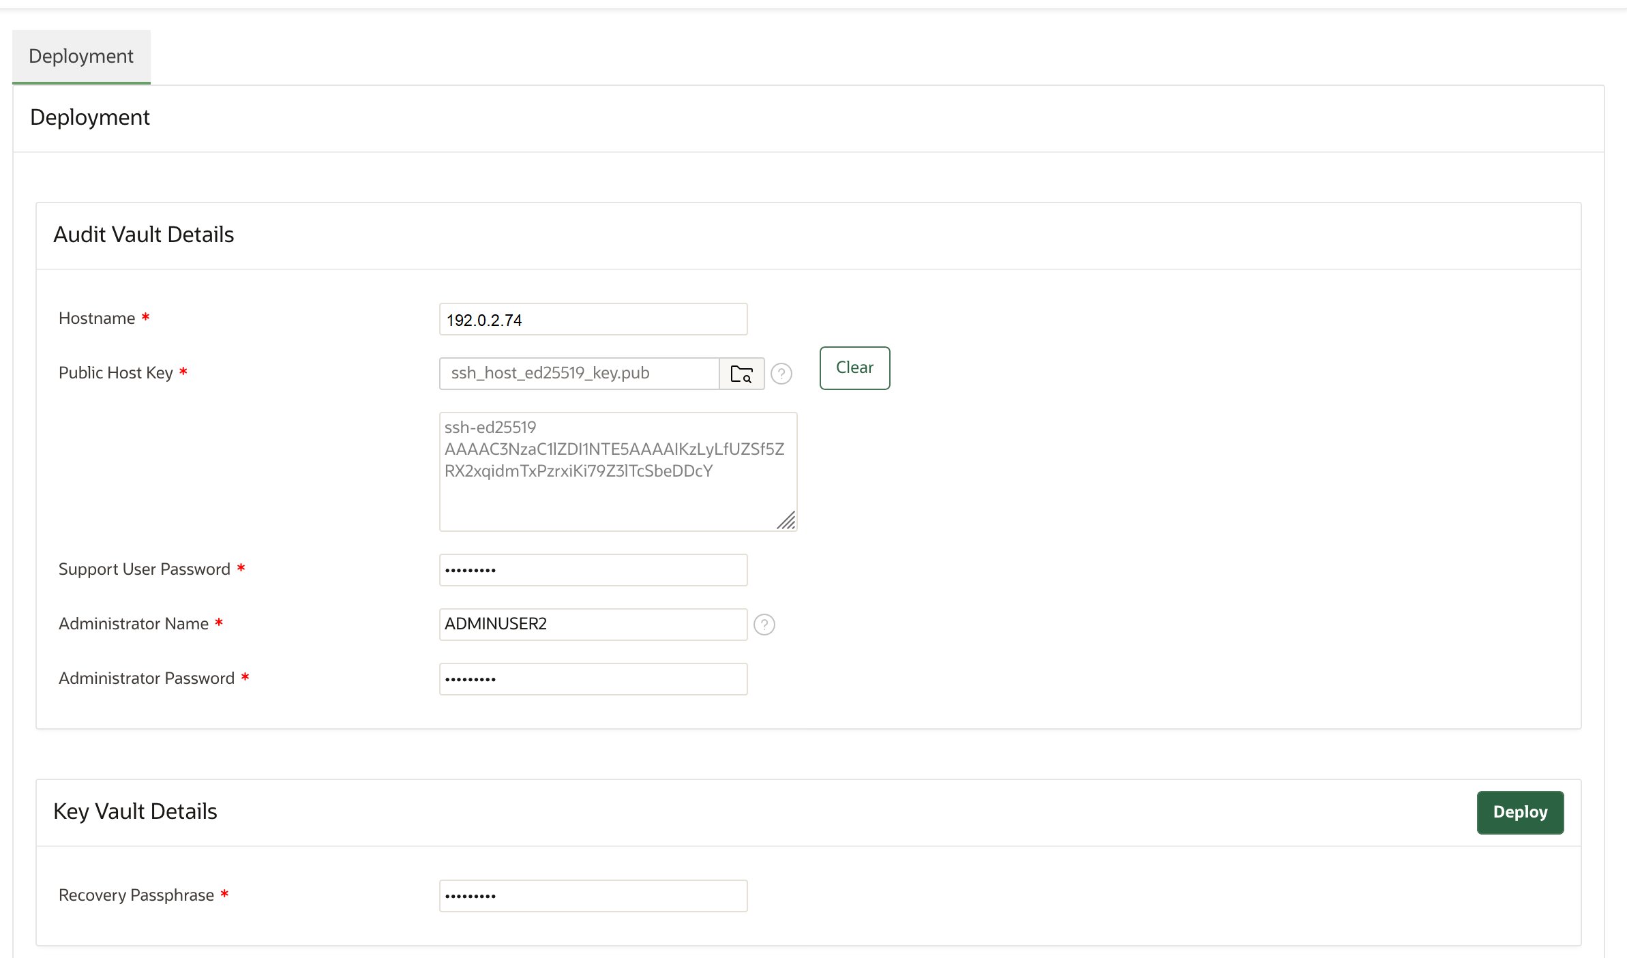This screenshot has width=1627, height=958.
Task: Click the Recovery Passphrase label
Action: point(136,895)
